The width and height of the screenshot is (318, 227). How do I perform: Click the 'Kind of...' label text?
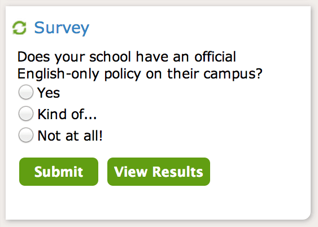pos(67,114)
